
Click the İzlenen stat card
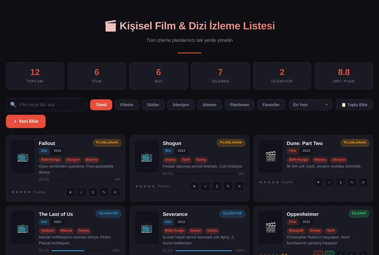pyautogui.click(x=220, y=76)
